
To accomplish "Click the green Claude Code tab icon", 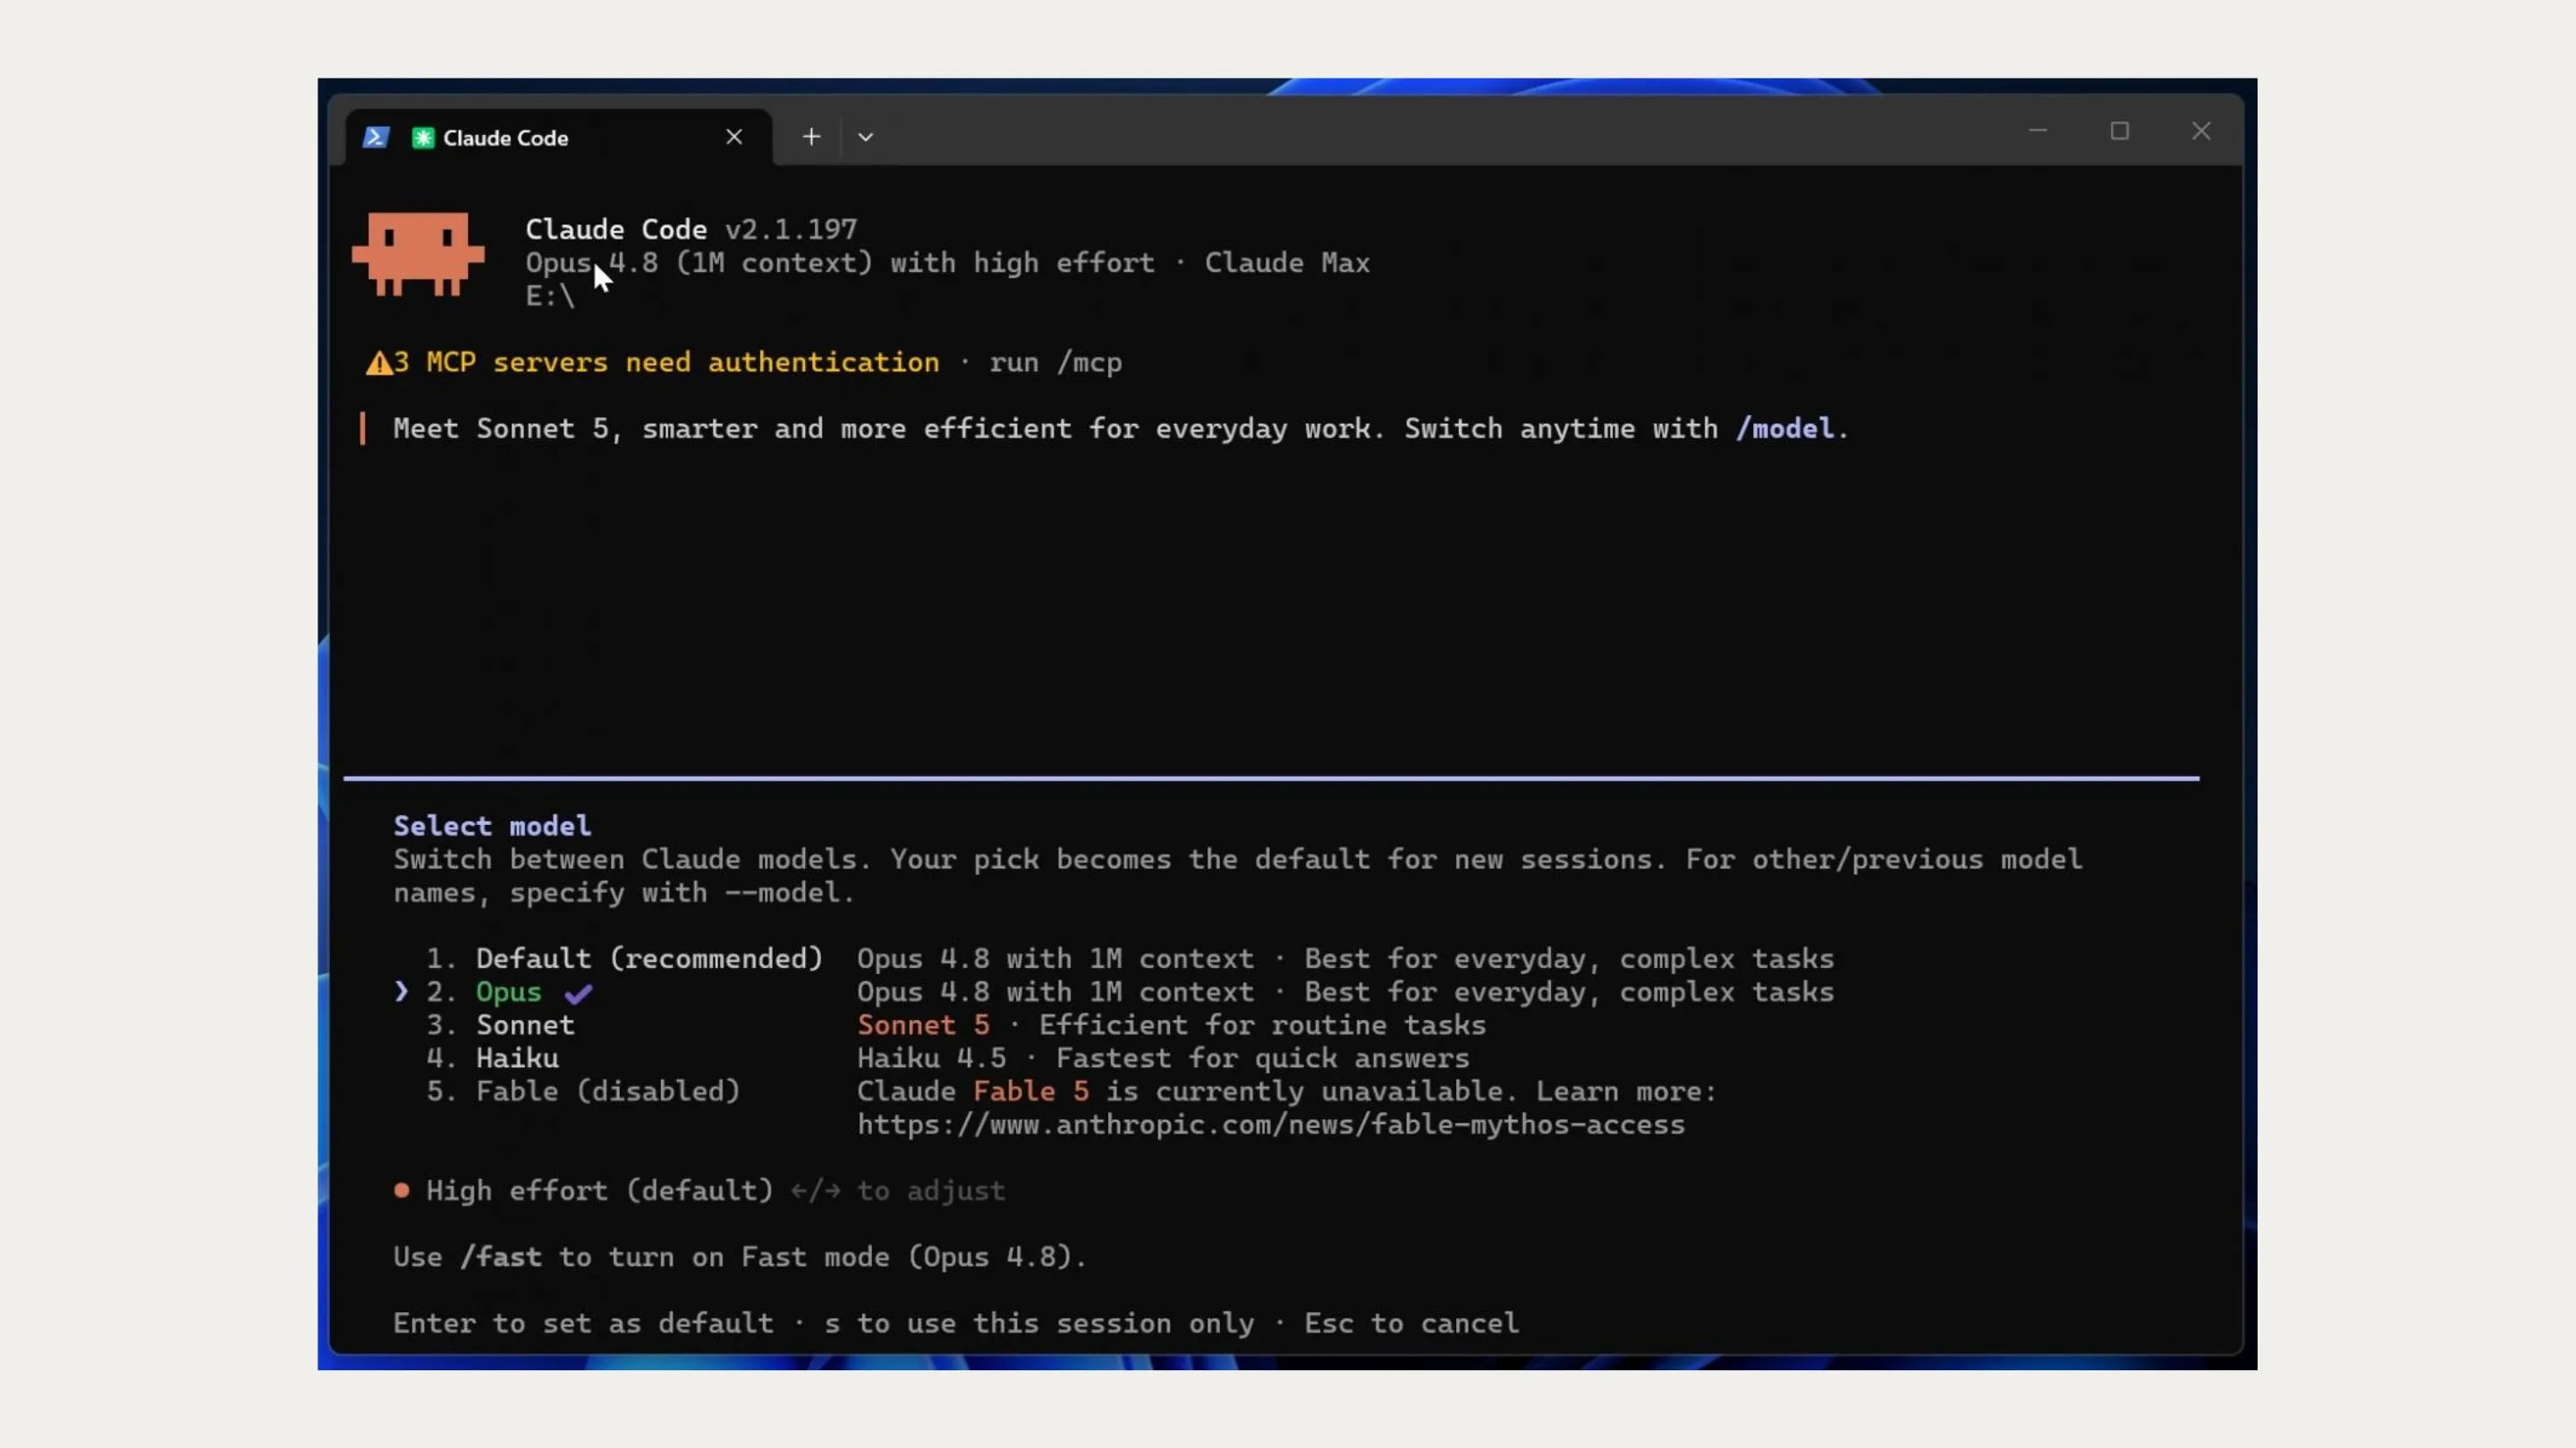I will (x=423, y=138).
